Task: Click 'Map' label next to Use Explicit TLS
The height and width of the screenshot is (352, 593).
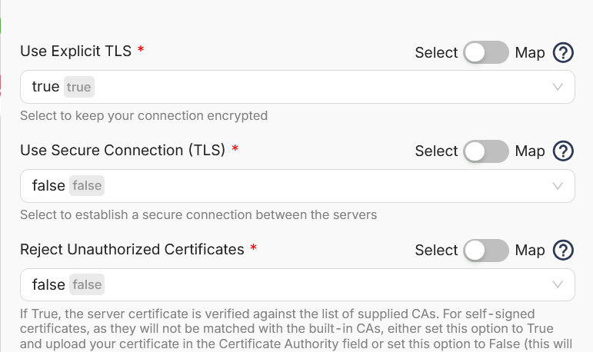Action: pyautogui.click(x=530, y=53)
